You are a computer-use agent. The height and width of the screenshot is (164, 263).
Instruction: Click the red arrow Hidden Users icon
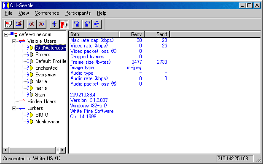coord(22,101)
